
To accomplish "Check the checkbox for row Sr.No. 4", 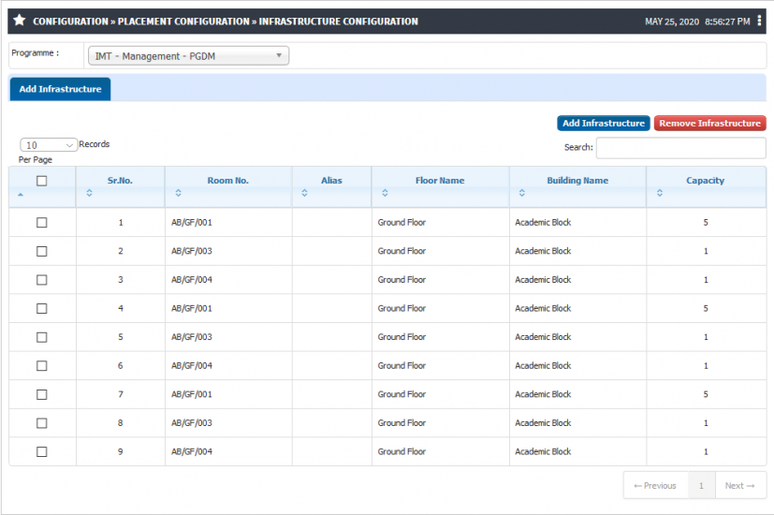I will tap(42, 309).
